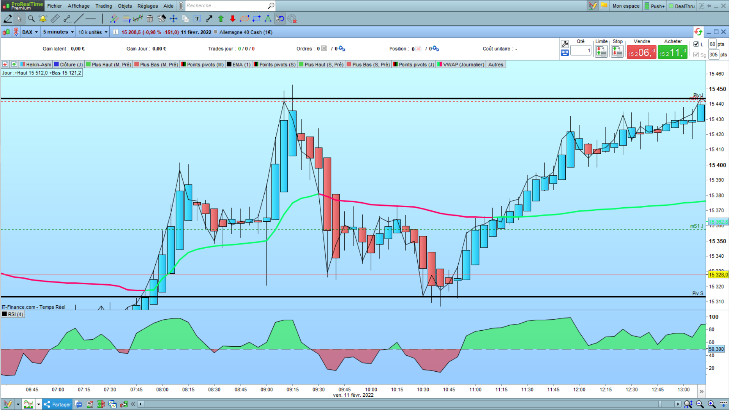Click the Partager share button
The image size is (729, 410).
pyautogui.click(x=57, y=404)
